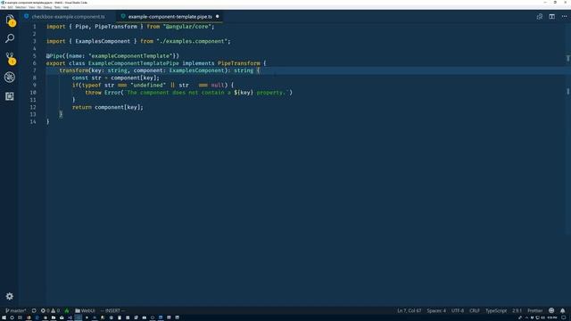Viewport: 571px width, 321px height.
Task: Open the Go menu
Action: point(39,7)
